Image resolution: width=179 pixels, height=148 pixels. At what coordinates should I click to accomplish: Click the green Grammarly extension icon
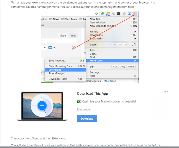(x=103, y=14)
